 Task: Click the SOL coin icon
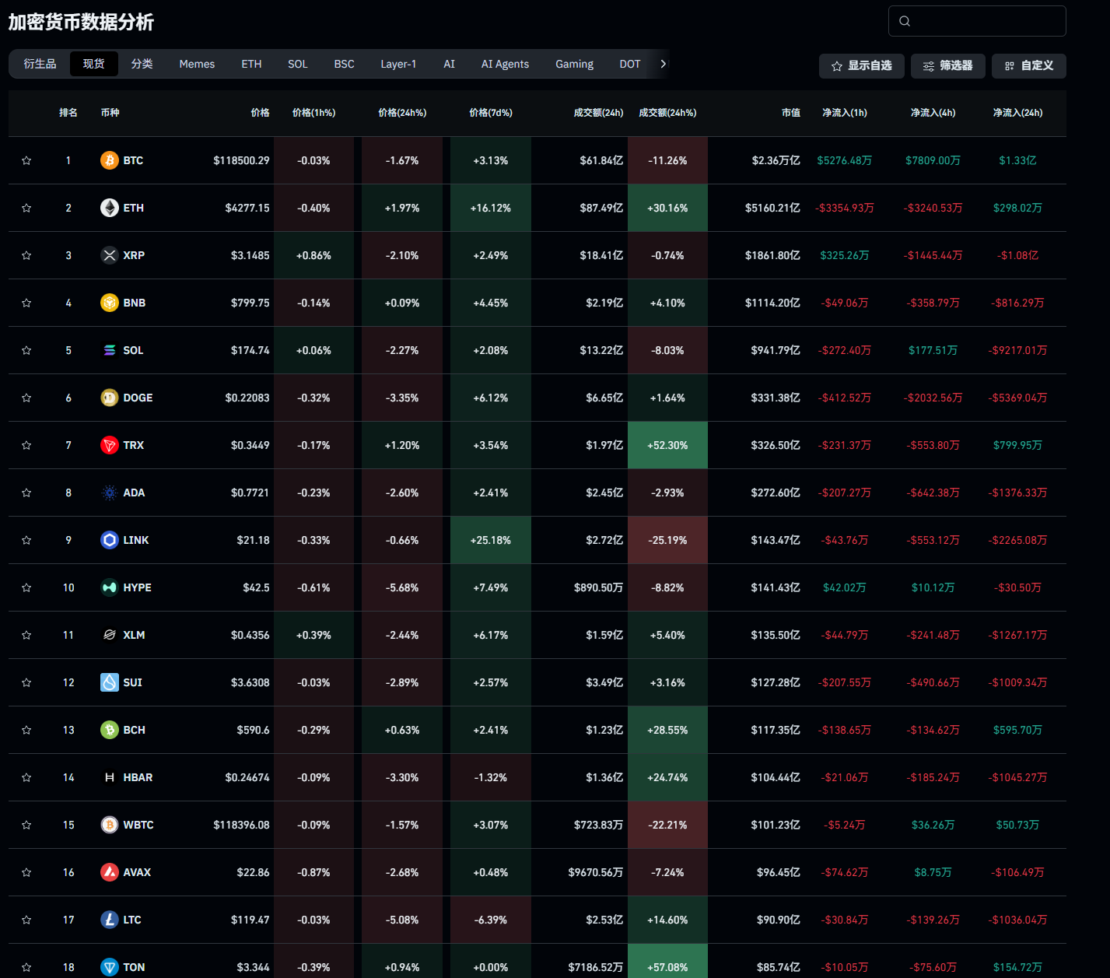(x=110, y=350)
